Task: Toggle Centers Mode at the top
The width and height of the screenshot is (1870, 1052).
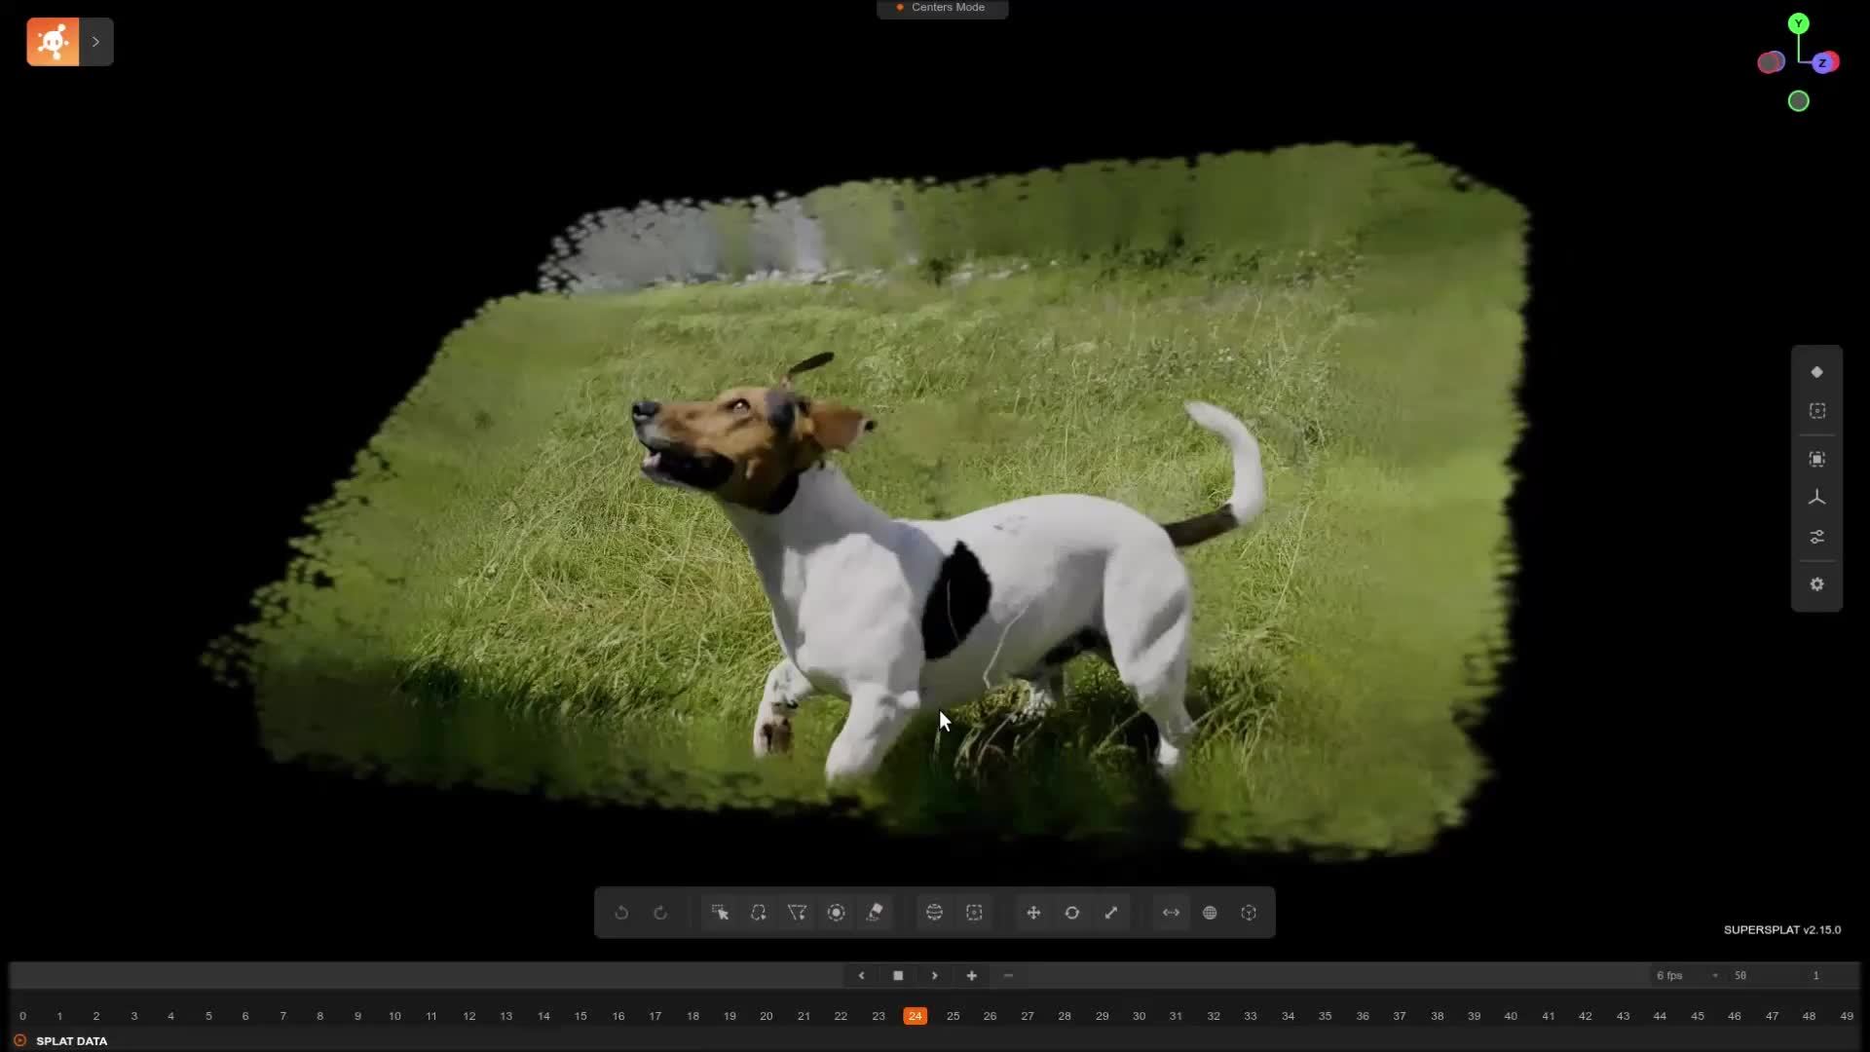Action: (x=942, y=8)
